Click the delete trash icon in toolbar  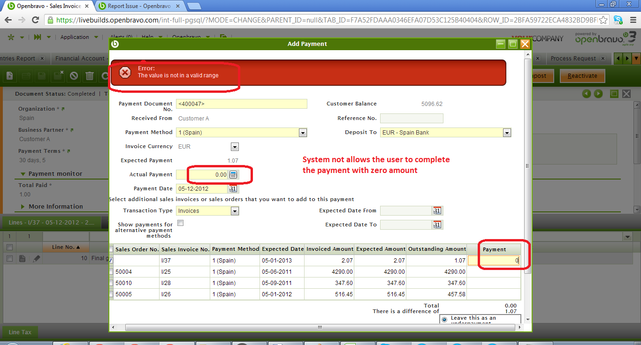point(90,76)
